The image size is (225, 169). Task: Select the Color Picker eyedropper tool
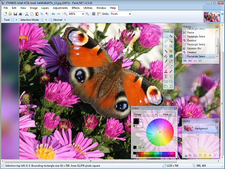[x=171, y=66]
